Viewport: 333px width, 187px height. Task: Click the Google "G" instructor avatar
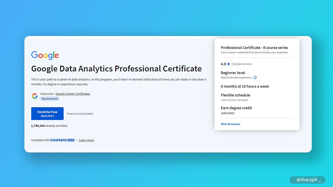[34, 96]
